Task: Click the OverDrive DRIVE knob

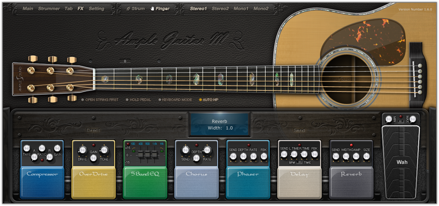Action: pyautogui.click(x=83, y=150)
